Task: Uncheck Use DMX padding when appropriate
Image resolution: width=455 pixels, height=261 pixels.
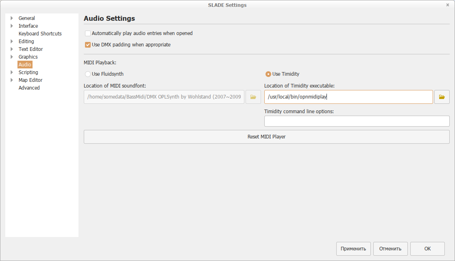Action: pyautogui.click(x=88, y=45)
